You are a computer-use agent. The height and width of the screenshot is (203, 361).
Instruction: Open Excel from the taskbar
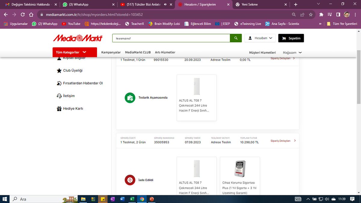pyautogui.click(x=132, y=199)
